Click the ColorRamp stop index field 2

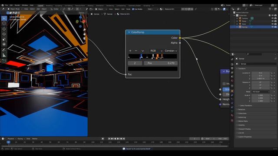click(x=135, y=63)
